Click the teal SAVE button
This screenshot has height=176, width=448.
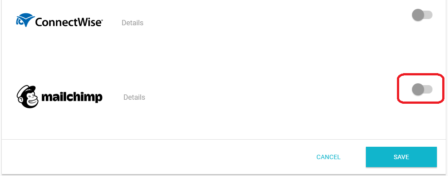[x=401, y=157]
